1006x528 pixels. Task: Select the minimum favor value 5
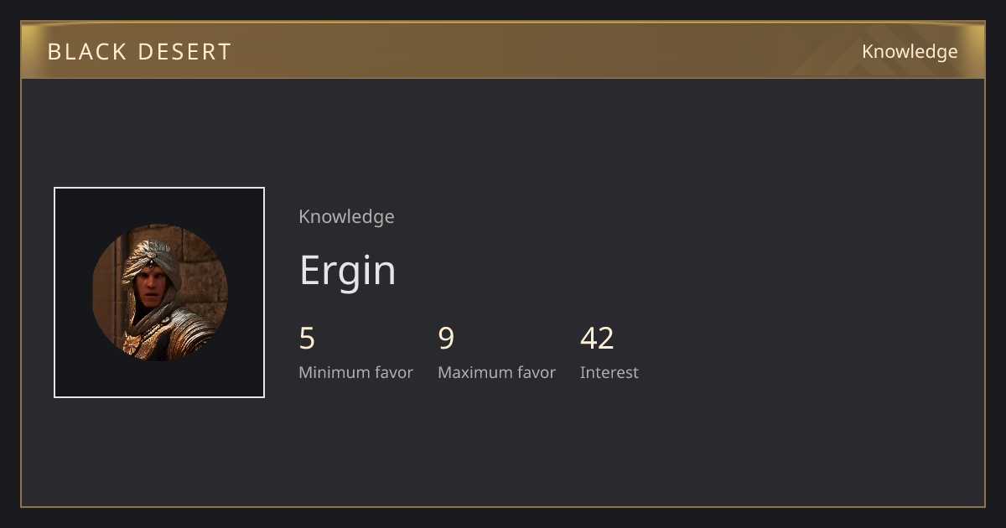tap(307, 339)
